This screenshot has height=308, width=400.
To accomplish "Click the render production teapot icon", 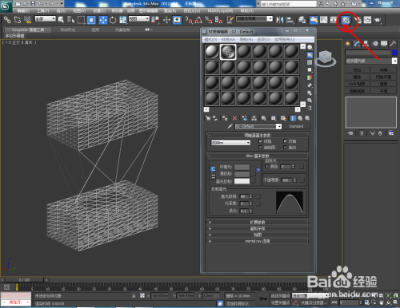I will click(378, 20).
